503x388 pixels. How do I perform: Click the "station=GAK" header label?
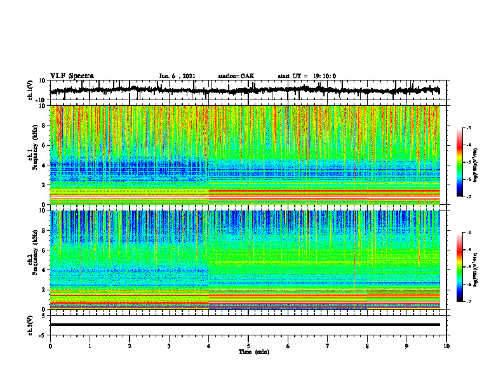(236, 76)
